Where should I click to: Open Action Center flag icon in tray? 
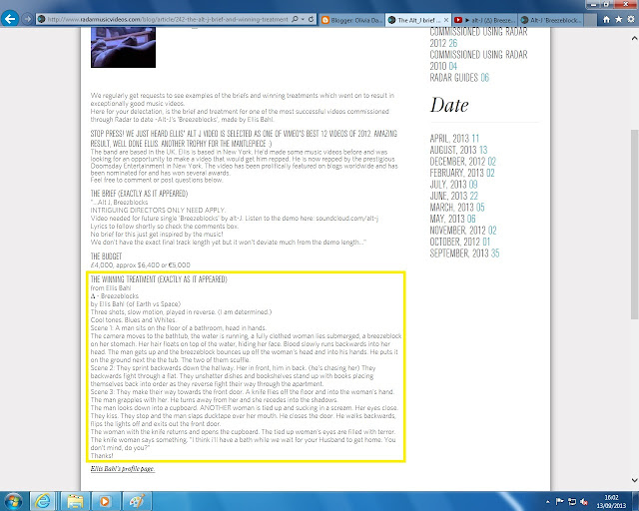[559, 501]
